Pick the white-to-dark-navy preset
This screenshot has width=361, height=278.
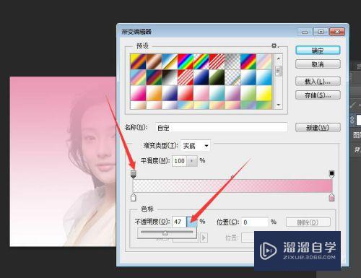pos(201,77)
